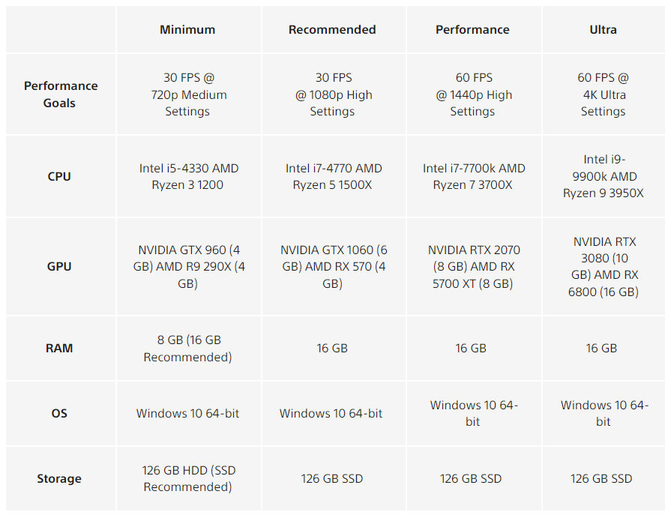Click the GPU row label
Viewport: 665px width, 518px height.
(x=59, y=266)
